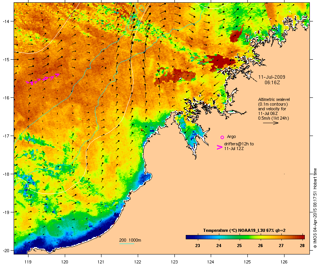Click the 'Temperature (°C) NOAA19_L3U 67% ql>=2' title
Image resolution: width=320 pixels, height=265 pixels.
[244, 230]
